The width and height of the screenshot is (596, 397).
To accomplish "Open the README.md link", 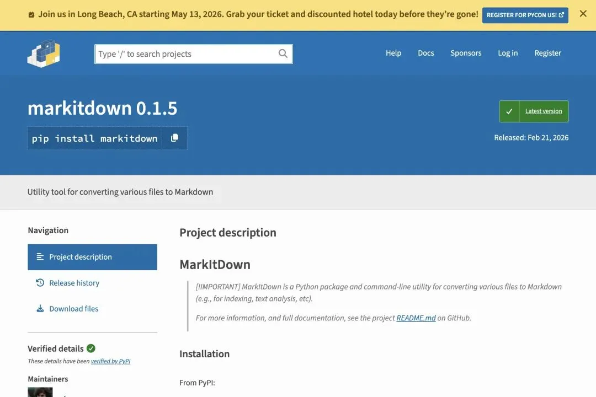I will 416,318.
